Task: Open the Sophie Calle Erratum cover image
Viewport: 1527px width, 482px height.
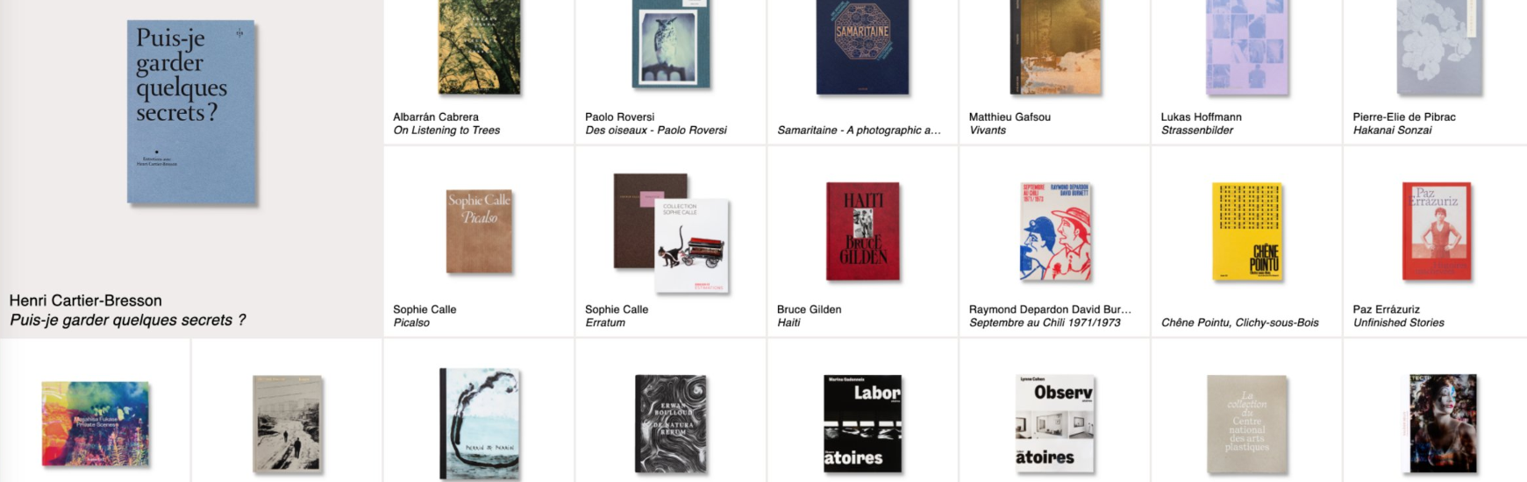Action: tap(671, 232)
